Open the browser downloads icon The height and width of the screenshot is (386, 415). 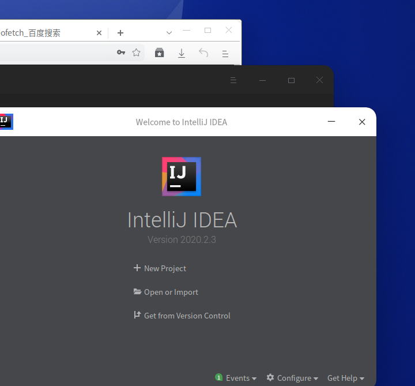coord(182,53)
